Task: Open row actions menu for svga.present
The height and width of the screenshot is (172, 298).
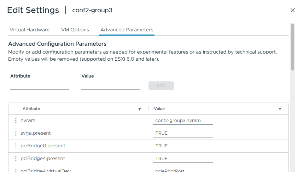Action: tap(16, 133)
